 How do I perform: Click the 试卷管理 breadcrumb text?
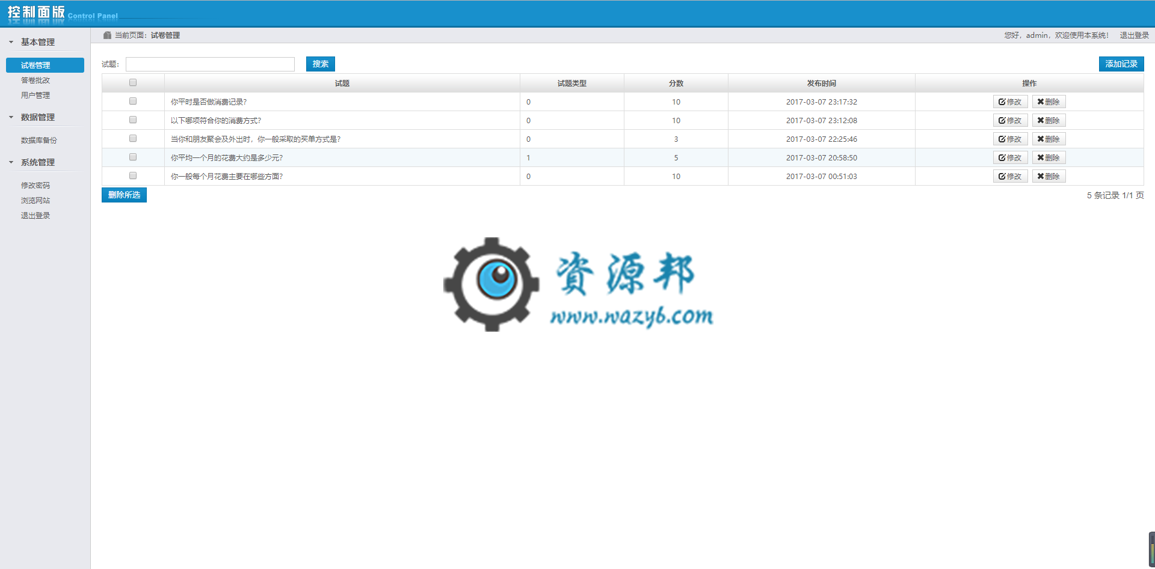click(165, 35)
